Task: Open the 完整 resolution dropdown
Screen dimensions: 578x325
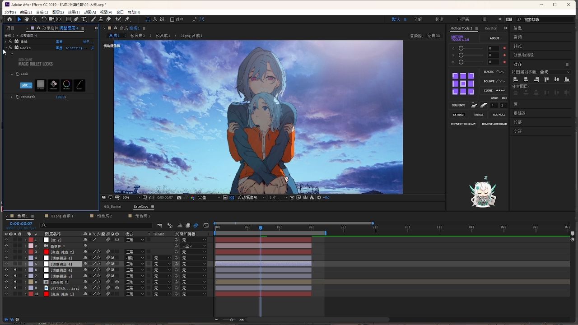Action: tap(209, 198)
